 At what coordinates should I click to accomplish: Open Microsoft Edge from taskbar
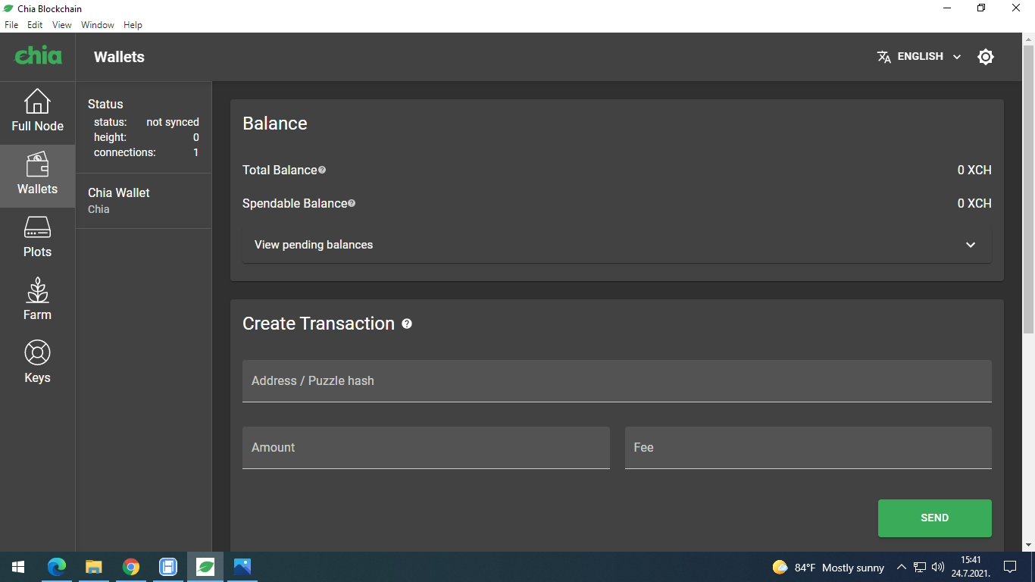pos(57,567)
